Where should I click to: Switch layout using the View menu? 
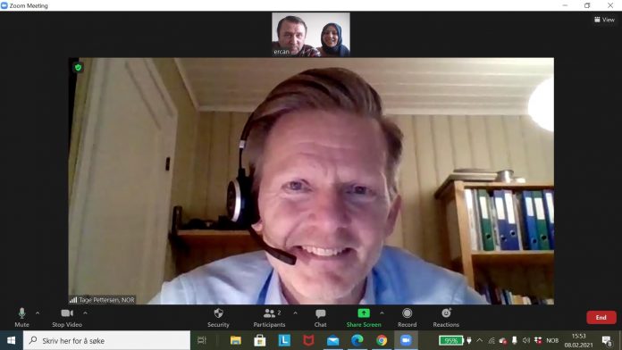click(x=604, y=20)
